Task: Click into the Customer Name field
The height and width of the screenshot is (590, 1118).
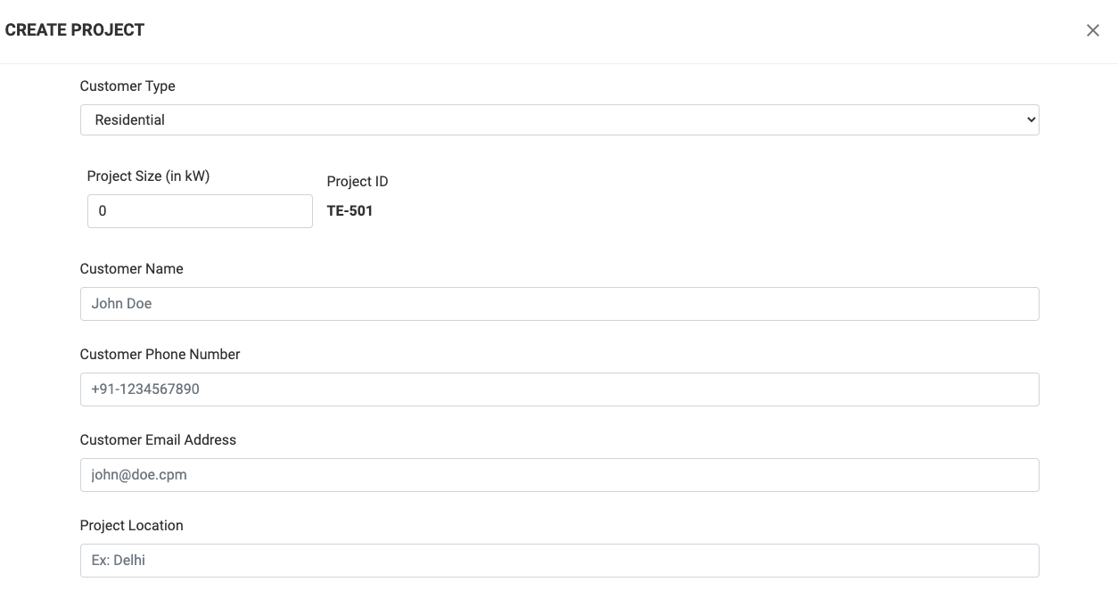Action: [559, 304]
